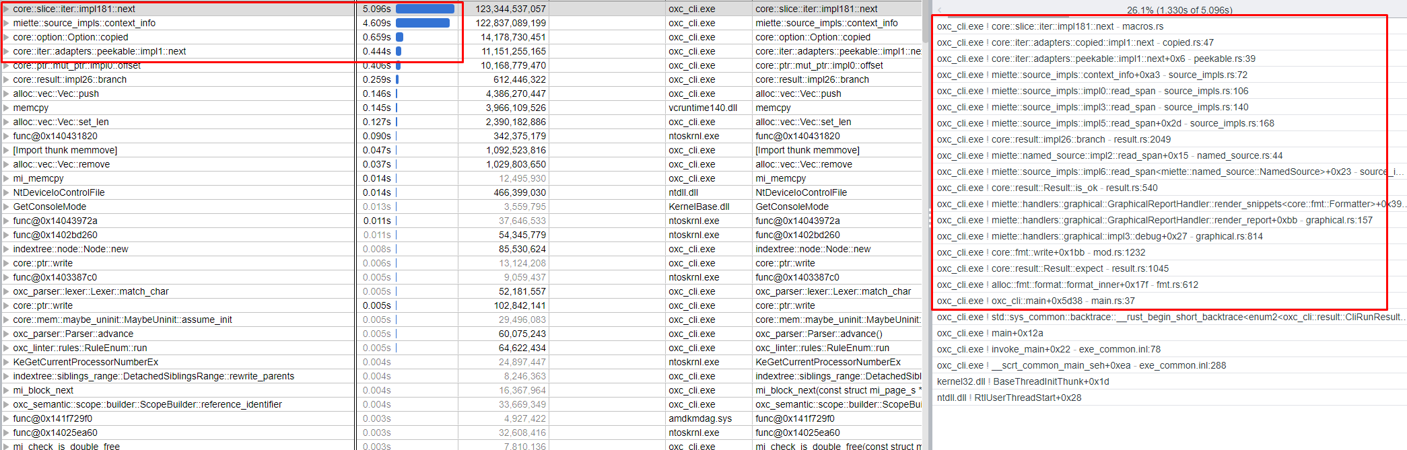The width and height of the screenshot is (1407, 450).
Task: Open stack frame impl3::debug+0x27 - graphical.rs:814
Action: click(1099, 236)
